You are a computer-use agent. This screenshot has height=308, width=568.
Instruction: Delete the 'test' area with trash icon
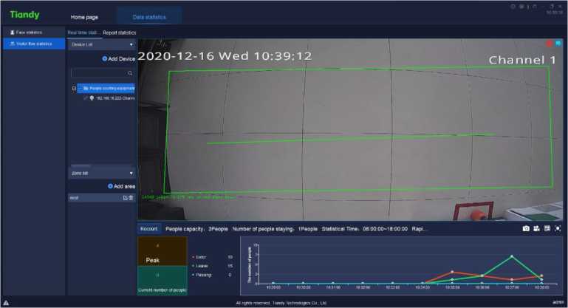pos(131,198)
